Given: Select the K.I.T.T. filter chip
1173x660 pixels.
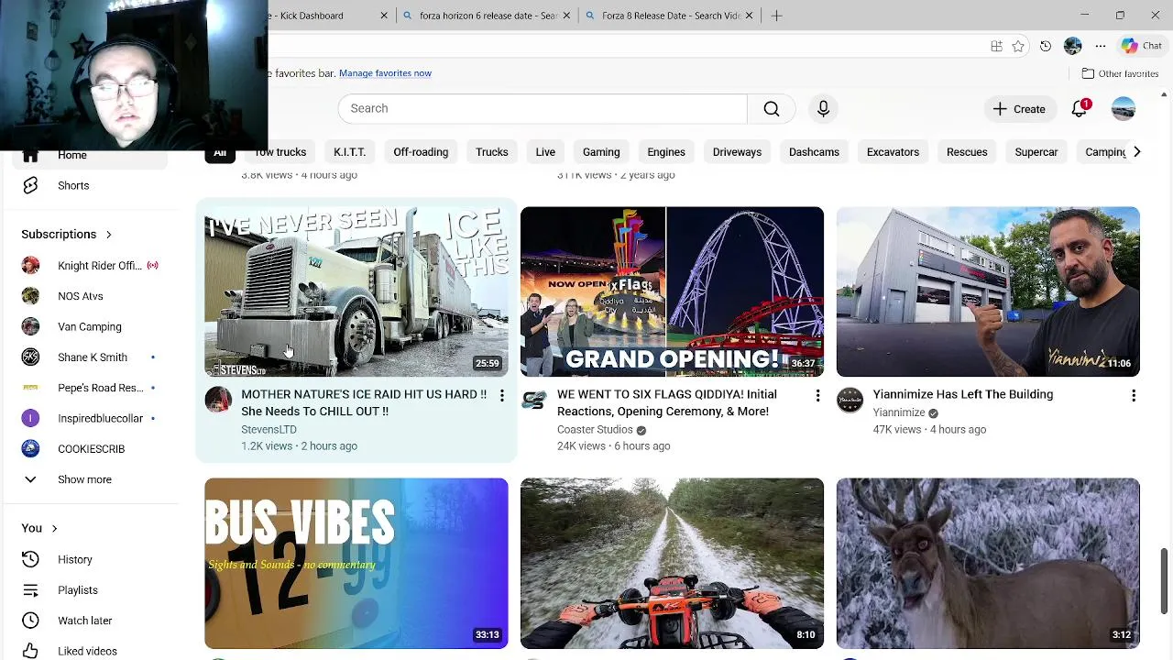Looking at the screenshot, I should (x=349, y=152).
